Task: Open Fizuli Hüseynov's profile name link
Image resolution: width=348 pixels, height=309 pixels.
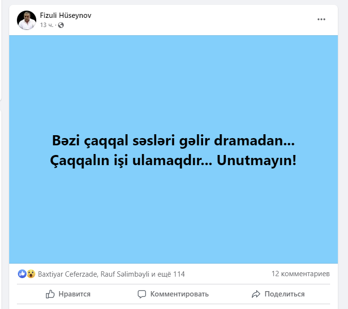Action: (65, 15)
